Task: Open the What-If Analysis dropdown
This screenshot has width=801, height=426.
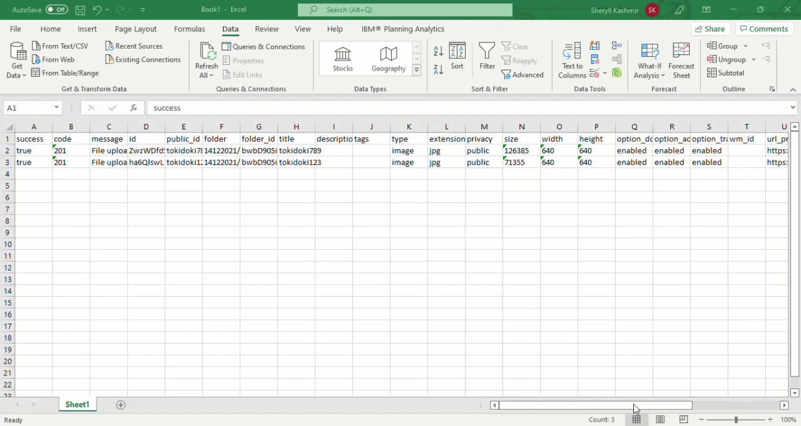Action: click(649, 71)
